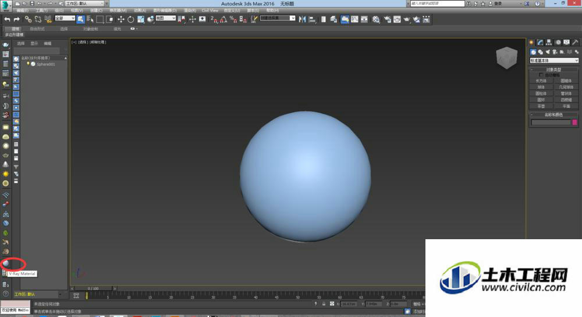Image resolution: width=582 pixels, height=317 pixels.
Task: Open the Render Setup dialog
Action: coord(387,19)
